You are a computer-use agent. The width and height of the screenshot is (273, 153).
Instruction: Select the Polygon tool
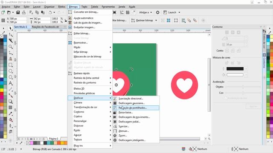point(10,77)
